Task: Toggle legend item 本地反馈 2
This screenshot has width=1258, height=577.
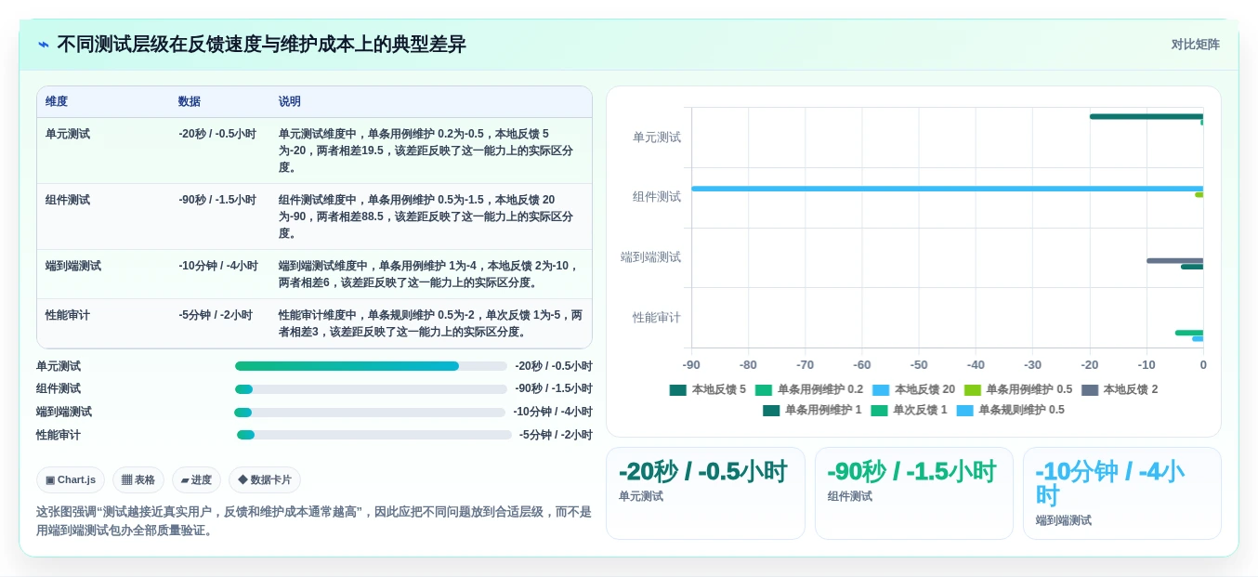Action: 1120,390
